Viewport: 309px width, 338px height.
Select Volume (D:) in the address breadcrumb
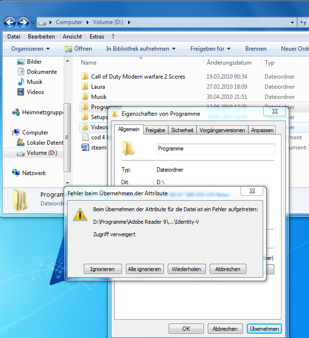(x=108, y=22)
